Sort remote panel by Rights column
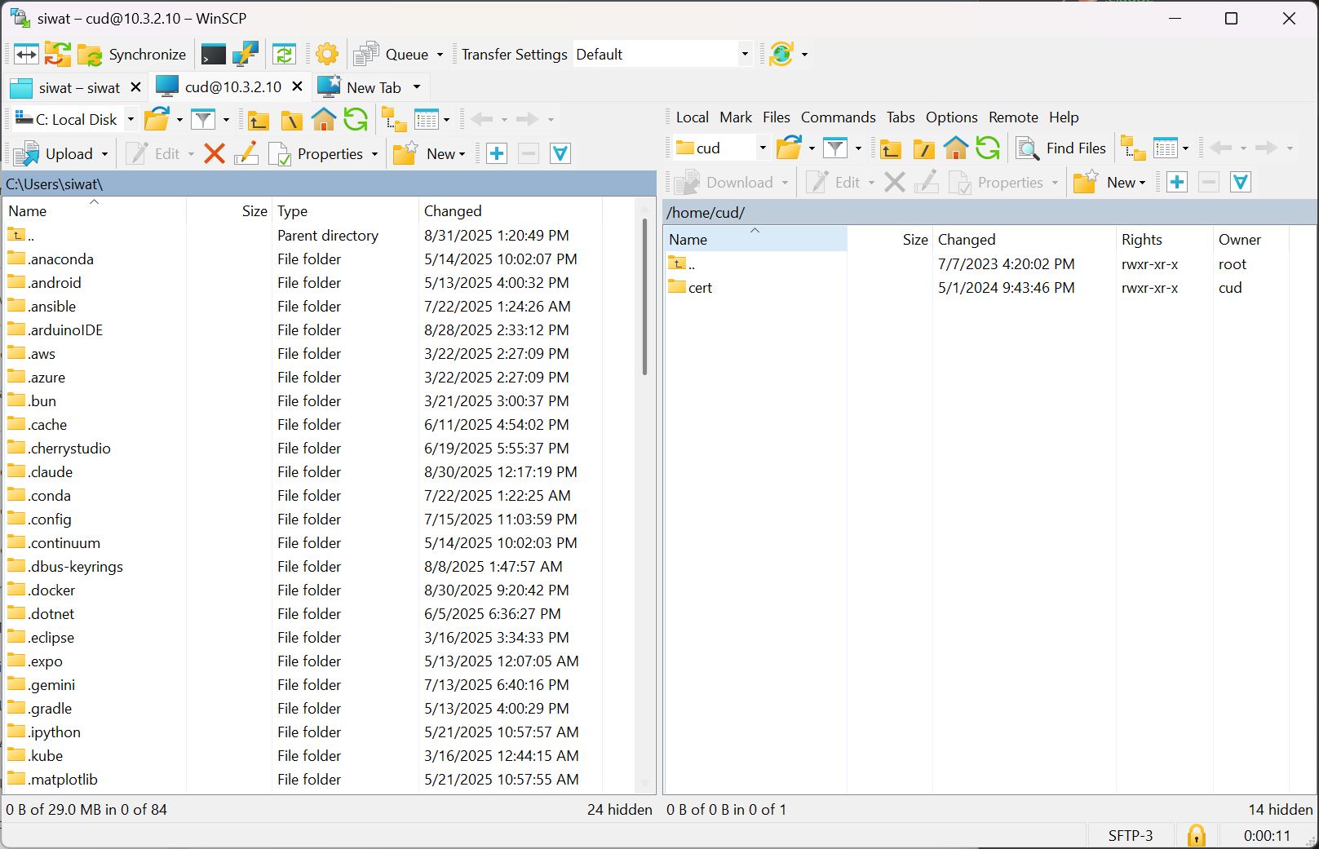This screenshot has width=1319, height=849. 1164,240
